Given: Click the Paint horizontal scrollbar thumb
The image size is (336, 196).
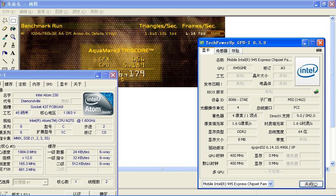Looking at the screenshot, I should pyautogui.click(x=162, y=169).
